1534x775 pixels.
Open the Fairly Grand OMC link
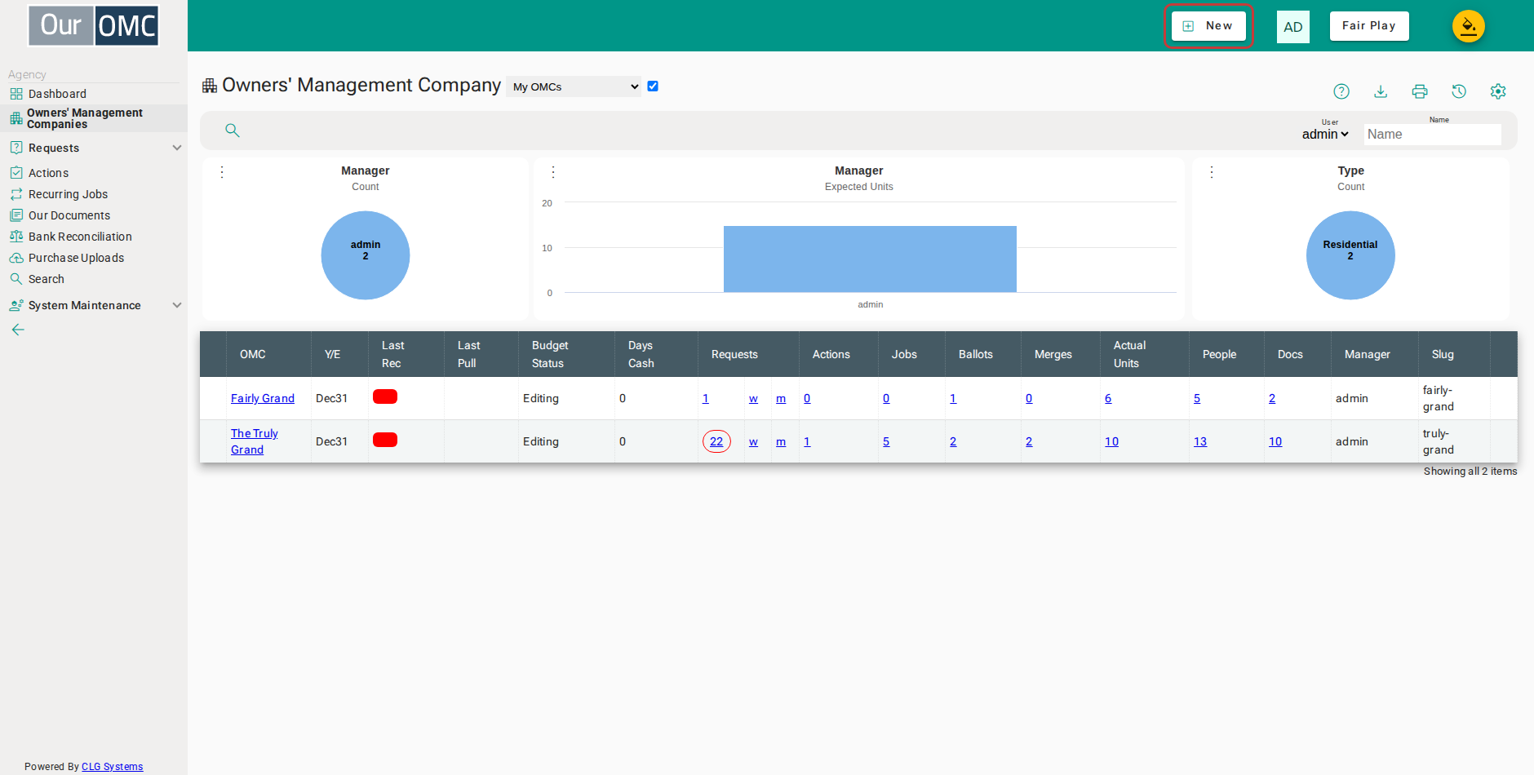pos(263,398)
